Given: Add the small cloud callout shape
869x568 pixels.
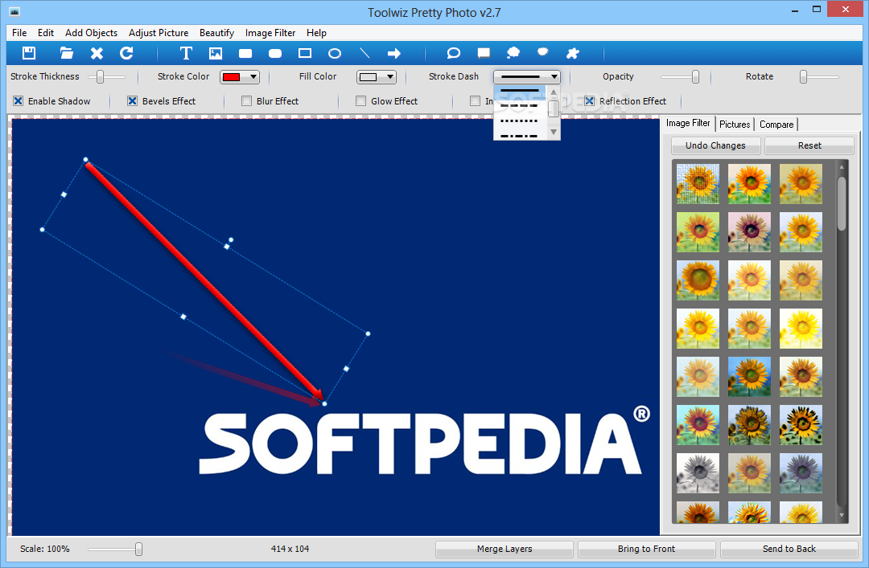Looking at the screenshot, I should point(542,52).
